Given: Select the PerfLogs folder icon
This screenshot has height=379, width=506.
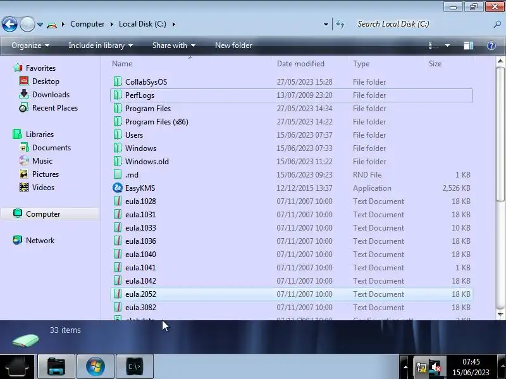Looking at the screenshot, I should point(118,95).
